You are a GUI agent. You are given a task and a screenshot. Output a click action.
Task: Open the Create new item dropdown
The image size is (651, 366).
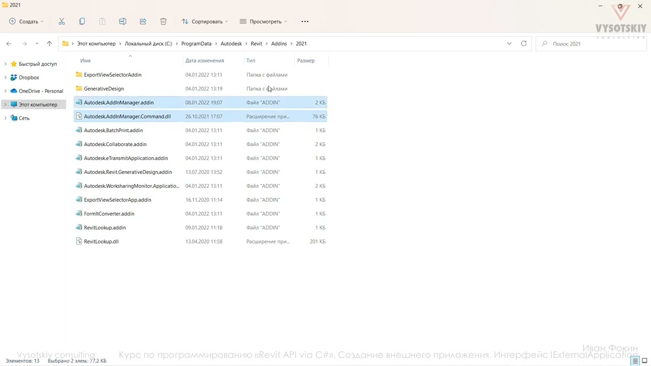[26, 21]
